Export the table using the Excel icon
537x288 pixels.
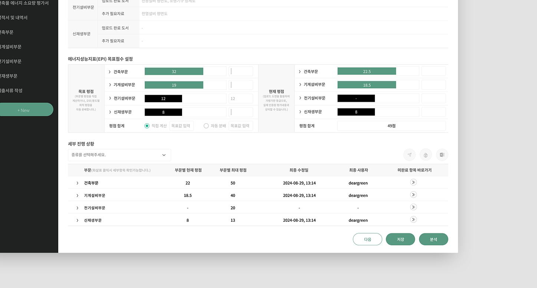[x=442, y=155]
